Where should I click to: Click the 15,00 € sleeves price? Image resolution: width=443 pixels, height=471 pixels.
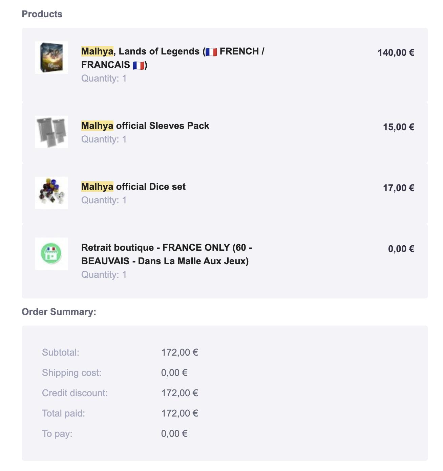point(399,127)
